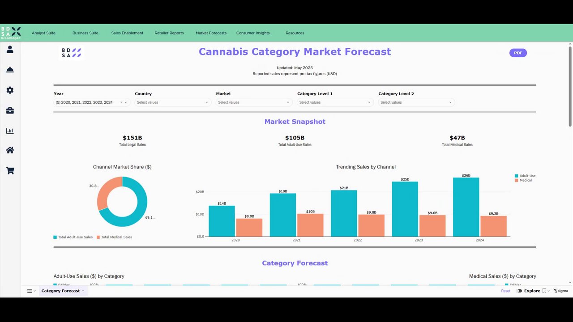Click the $47B Total Medical Sales value

tap(457, 138)
